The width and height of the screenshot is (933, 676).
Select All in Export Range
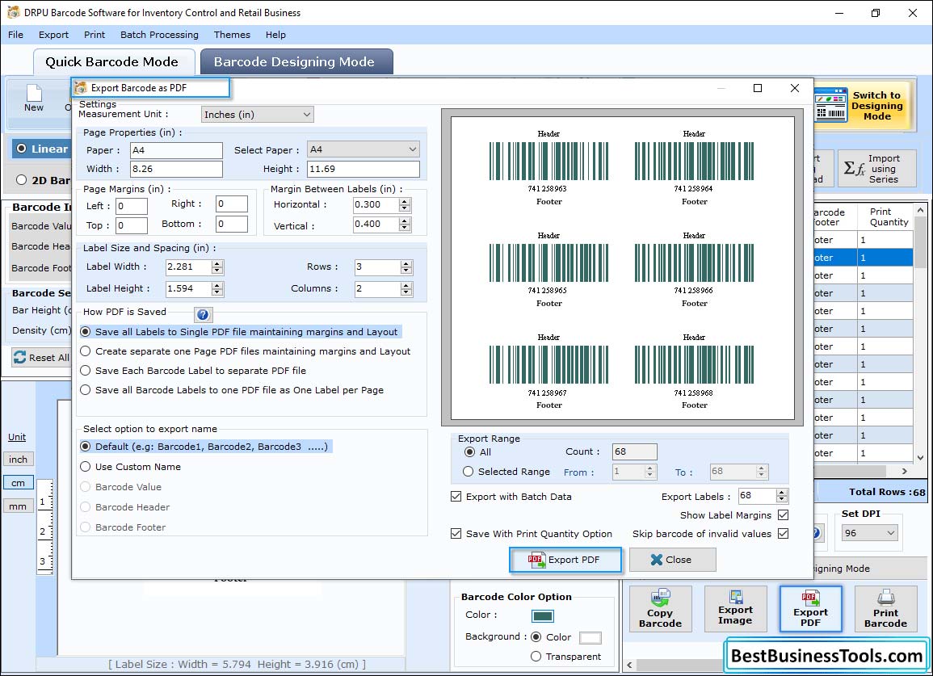tap(469, 451)
